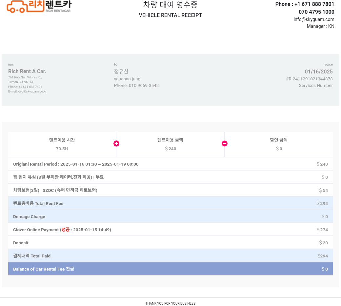Click the 070 4795 1000 phone number
This screenshot has height=306, width=341.
click(316, 12)
